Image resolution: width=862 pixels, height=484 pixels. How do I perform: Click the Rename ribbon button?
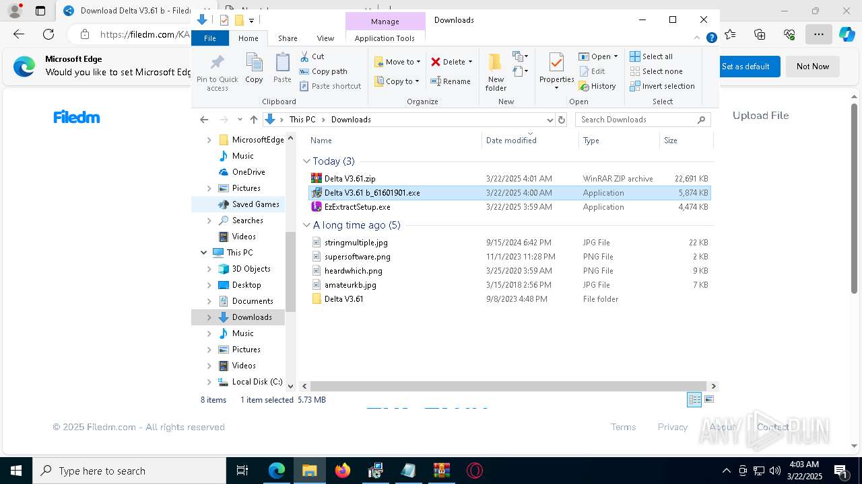pyautogui.click(x=451, y=81)
